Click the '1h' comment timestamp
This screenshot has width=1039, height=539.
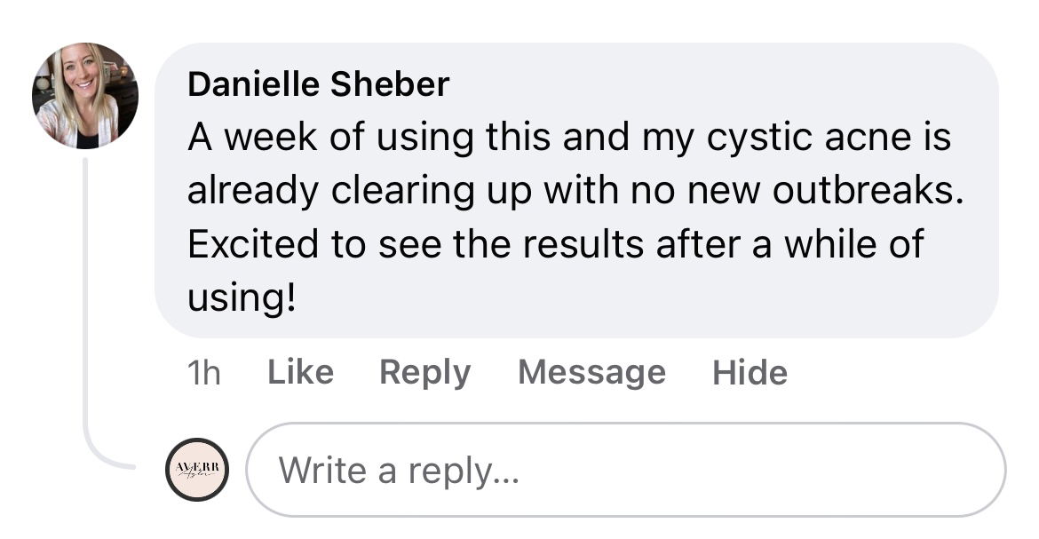point(204,373)
